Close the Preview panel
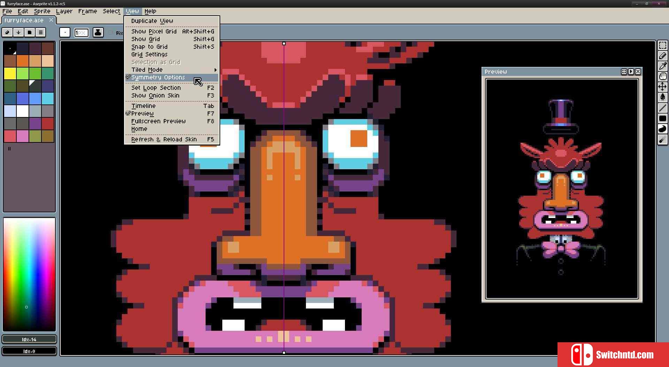Screen dimensions: 669x367 point(638,71)
